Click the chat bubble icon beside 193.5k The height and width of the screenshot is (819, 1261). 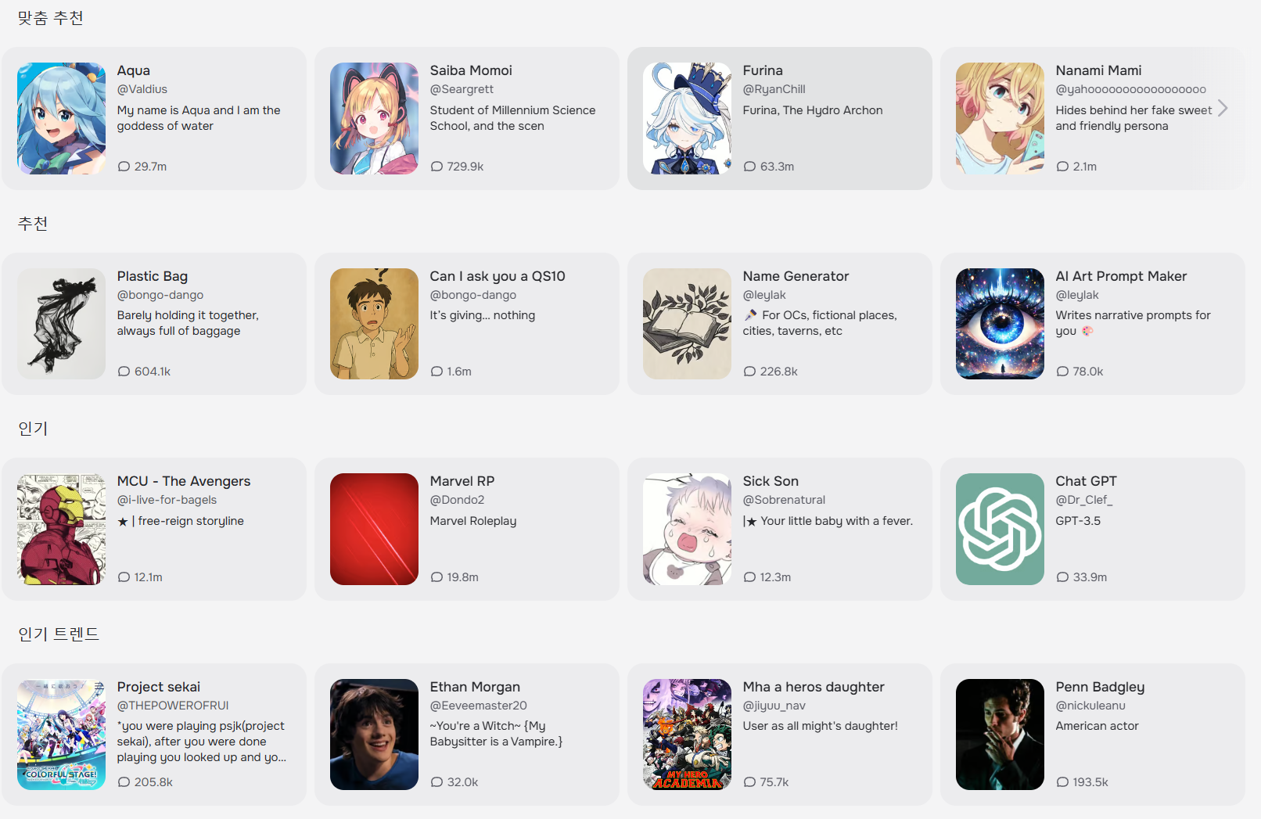pyautogui.click(x=1062, y=782)
